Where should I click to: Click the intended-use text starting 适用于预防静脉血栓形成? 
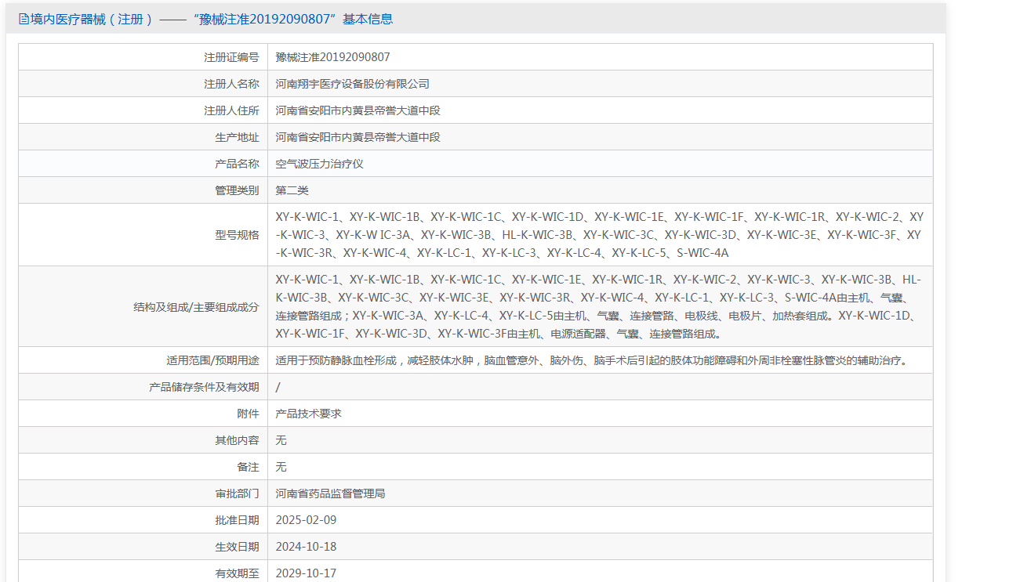coord(591,360)
